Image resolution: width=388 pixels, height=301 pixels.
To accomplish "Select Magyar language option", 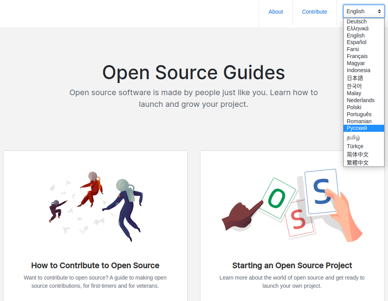I will click(363, 63).
